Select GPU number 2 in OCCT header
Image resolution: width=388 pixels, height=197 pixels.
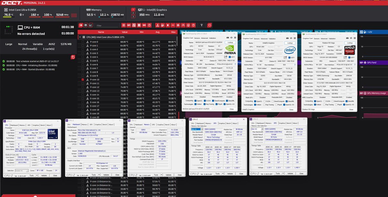[x=133, y=13]
